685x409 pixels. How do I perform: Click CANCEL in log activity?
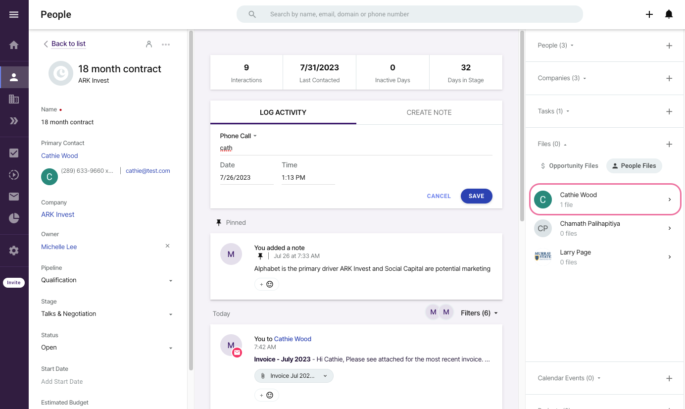point(439,196)
